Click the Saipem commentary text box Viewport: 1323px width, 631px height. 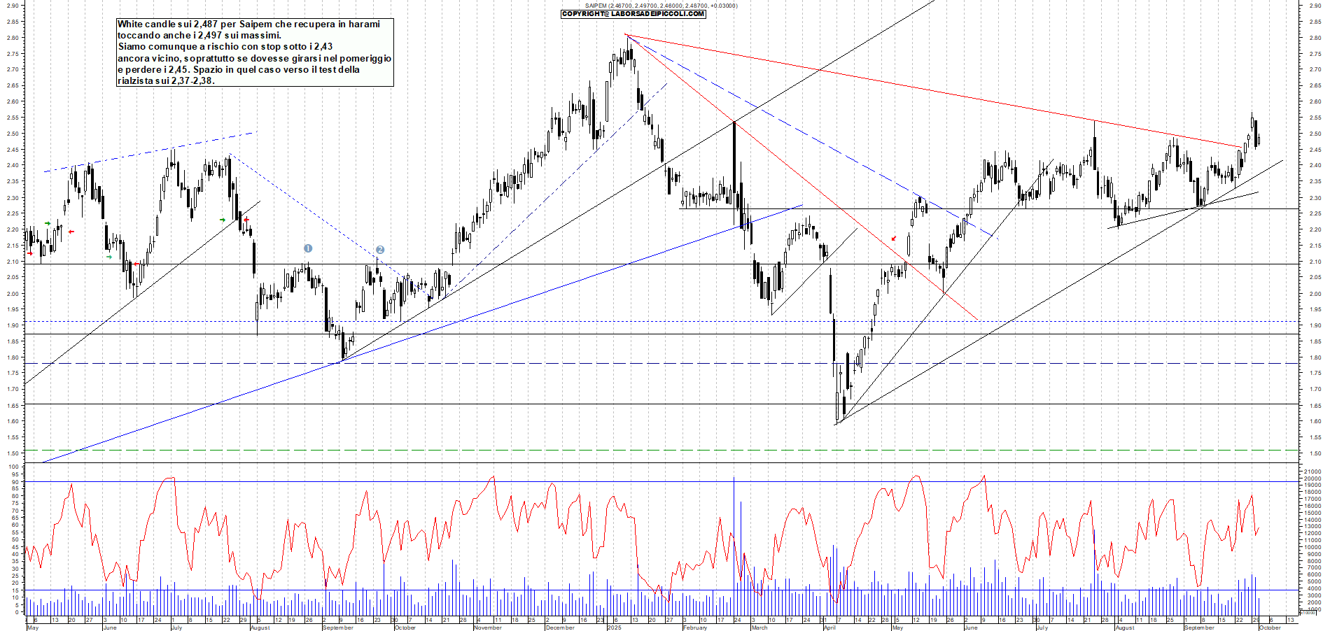coord(255,52)
